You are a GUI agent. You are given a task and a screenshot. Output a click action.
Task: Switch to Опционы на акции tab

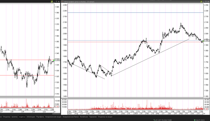click(x=105, y=117)
